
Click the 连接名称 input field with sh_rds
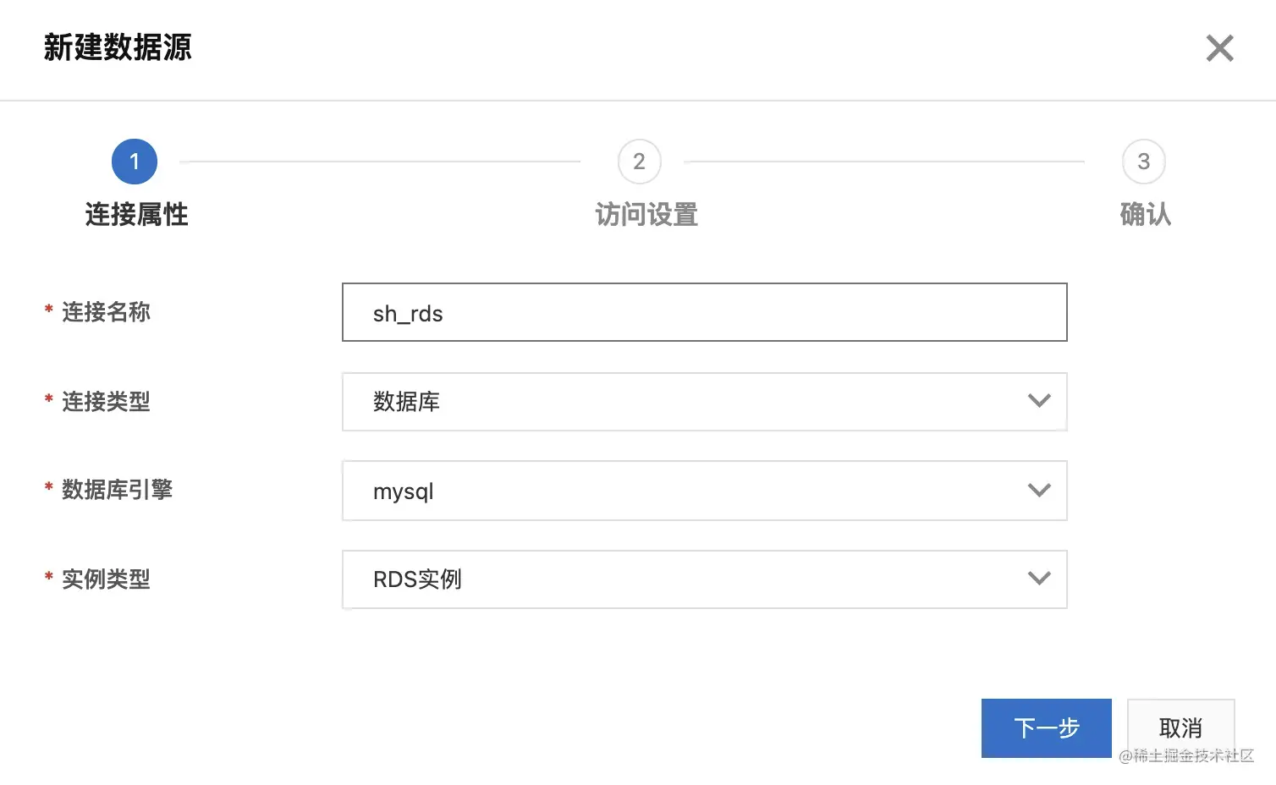pos(704,312)
